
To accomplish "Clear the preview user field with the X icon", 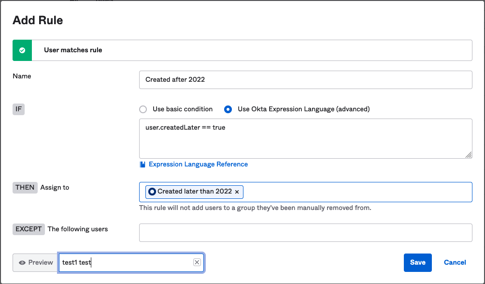I will (197, 262).
